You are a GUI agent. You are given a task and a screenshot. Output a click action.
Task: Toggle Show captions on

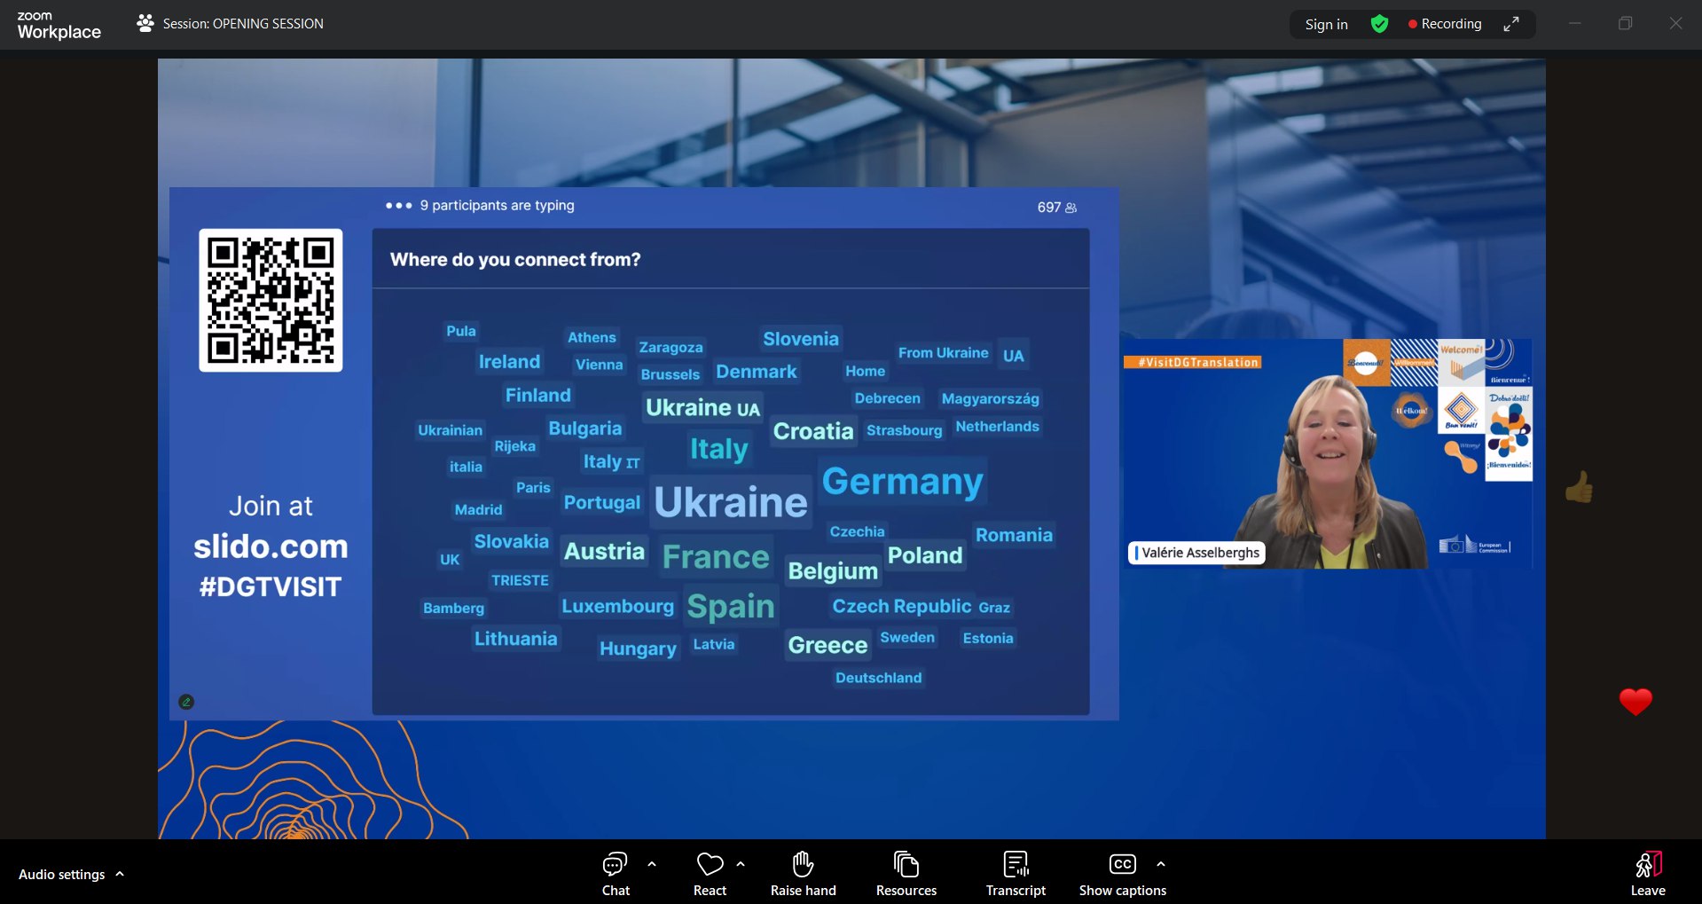click(x=1122, y=874)
